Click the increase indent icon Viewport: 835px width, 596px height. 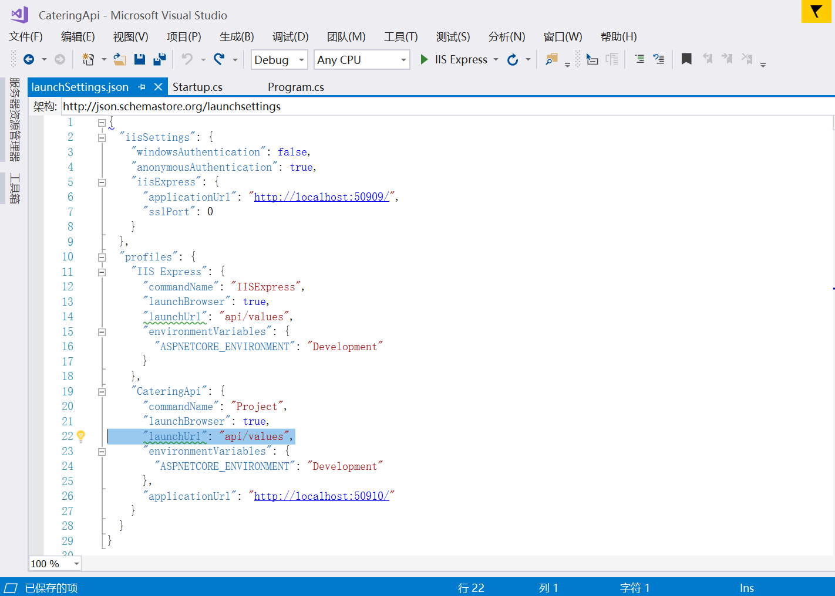(659, 59)
